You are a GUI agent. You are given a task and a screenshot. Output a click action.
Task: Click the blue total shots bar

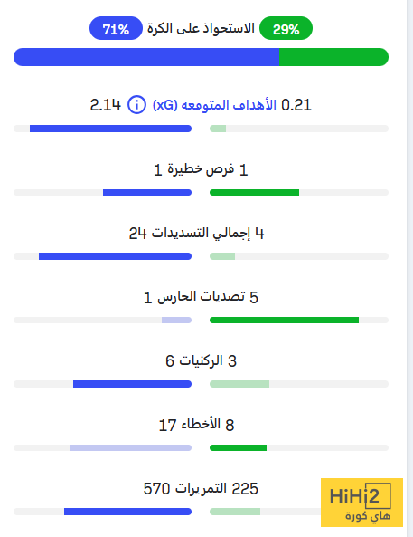(x=115, y=256)
